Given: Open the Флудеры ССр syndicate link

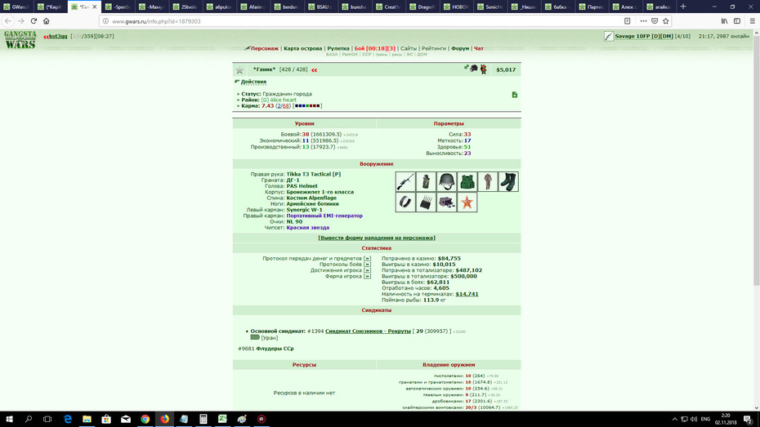Looking at the screenshot, I should point(275,349).
